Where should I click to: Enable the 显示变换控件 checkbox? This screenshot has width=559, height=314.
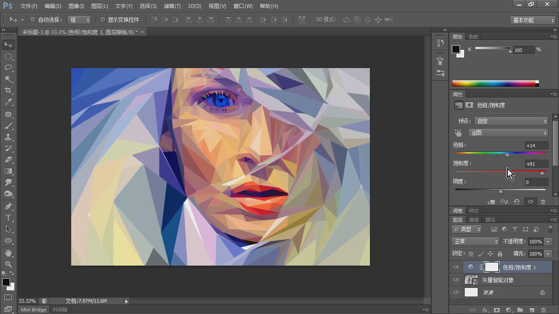[103, 20]
